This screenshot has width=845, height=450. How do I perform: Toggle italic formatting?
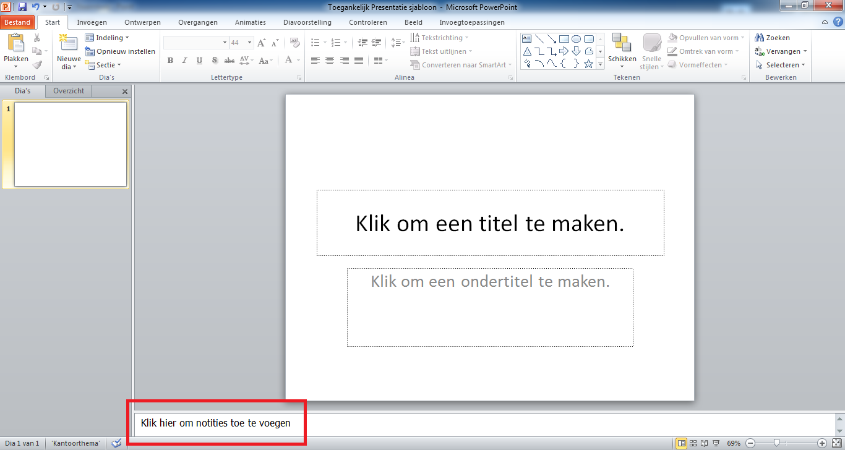coord(185,61)
